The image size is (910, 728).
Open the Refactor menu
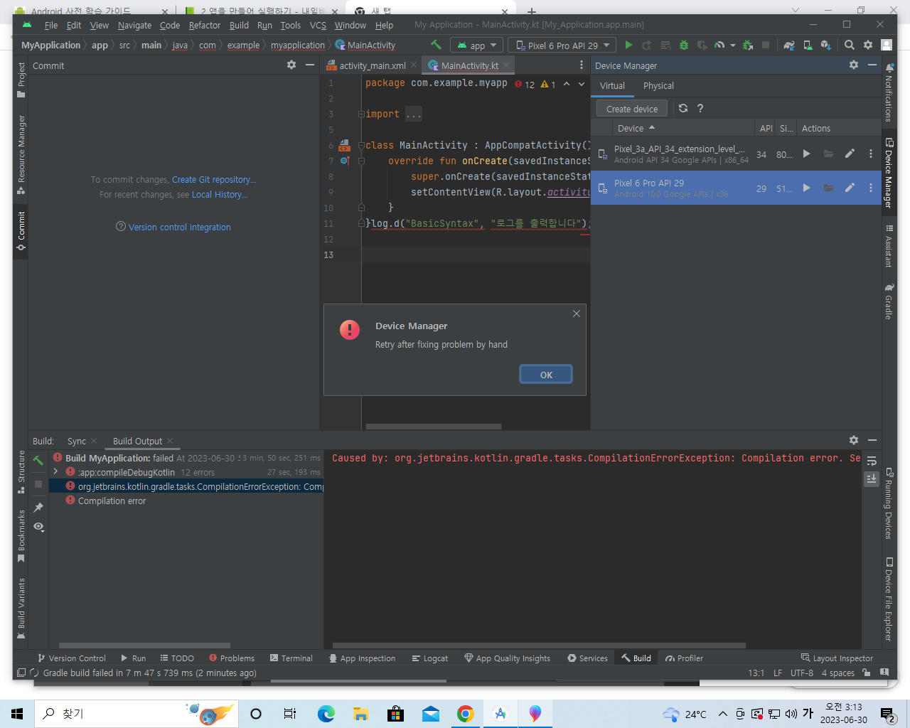[205, 25]
